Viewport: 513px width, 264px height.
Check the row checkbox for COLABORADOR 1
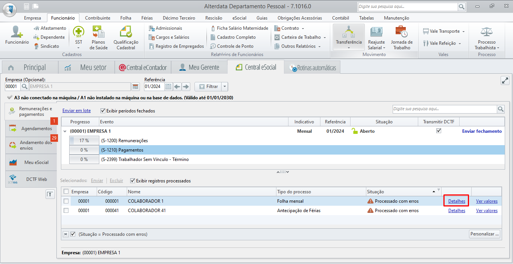[x=66, y=201]
